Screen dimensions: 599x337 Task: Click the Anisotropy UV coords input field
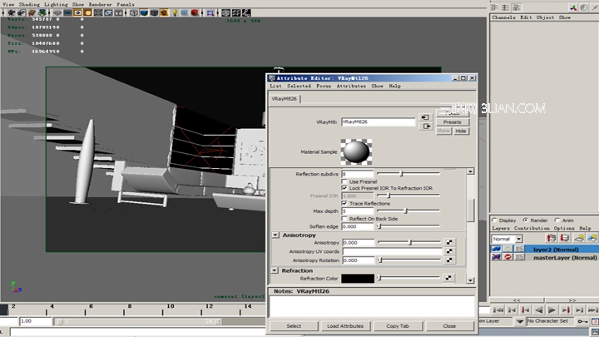(x=393, y=251)
